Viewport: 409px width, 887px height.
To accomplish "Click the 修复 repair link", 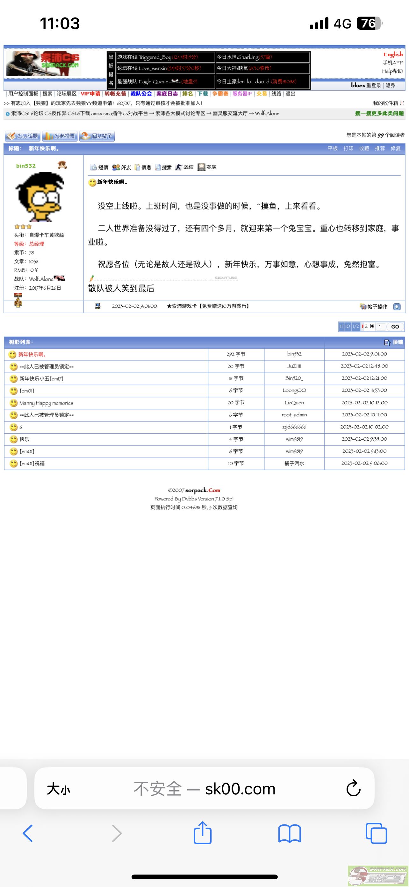I will 396,148.
